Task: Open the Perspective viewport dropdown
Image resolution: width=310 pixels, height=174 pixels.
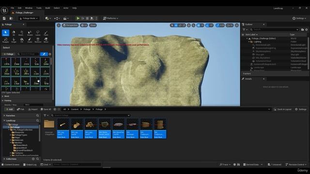Action: pyautogui.click(x=70, y=25)
